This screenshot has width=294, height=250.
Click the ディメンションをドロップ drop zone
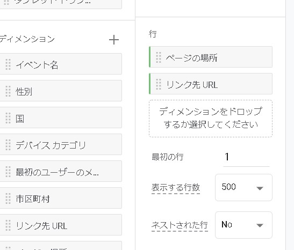[x=211, y=119]
